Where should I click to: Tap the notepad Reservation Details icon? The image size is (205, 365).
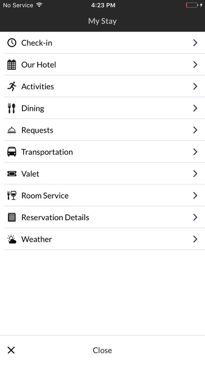(x=12, y=217)
